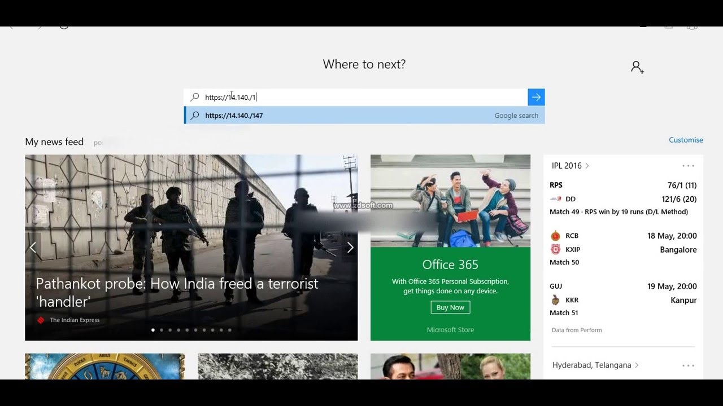Select the https://14.140./147 suggestion
The height and width of the screenshot is (406, 723).
coord(364,115)
